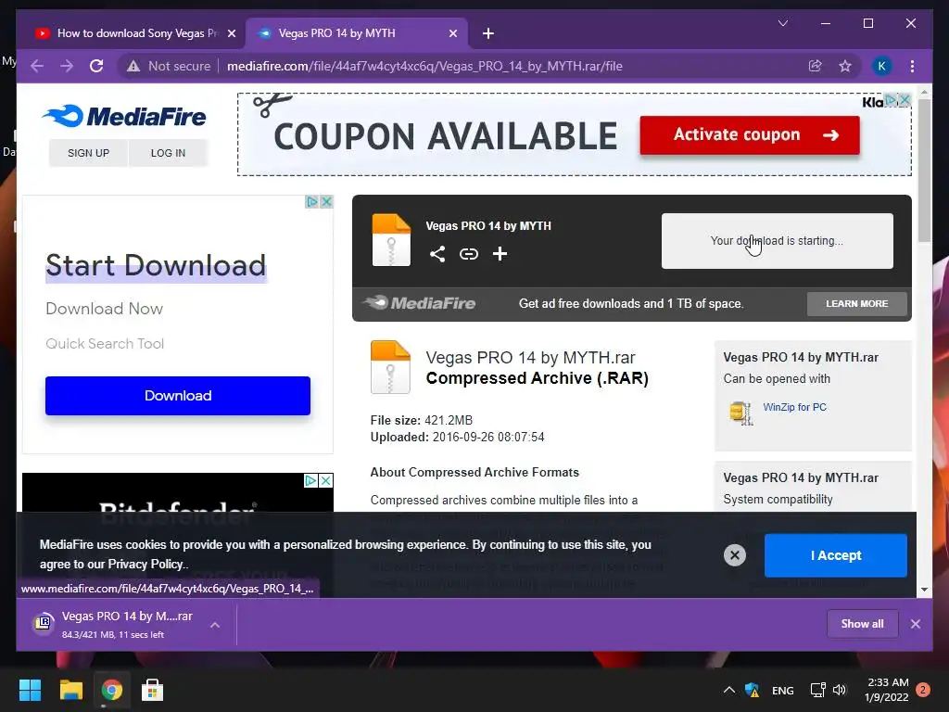Click the Windows Security tray icon
The image size is (949, 712).
(x=753, y=690)
